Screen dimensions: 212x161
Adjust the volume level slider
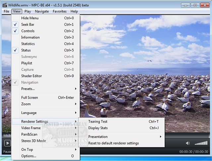coord(201,143)
